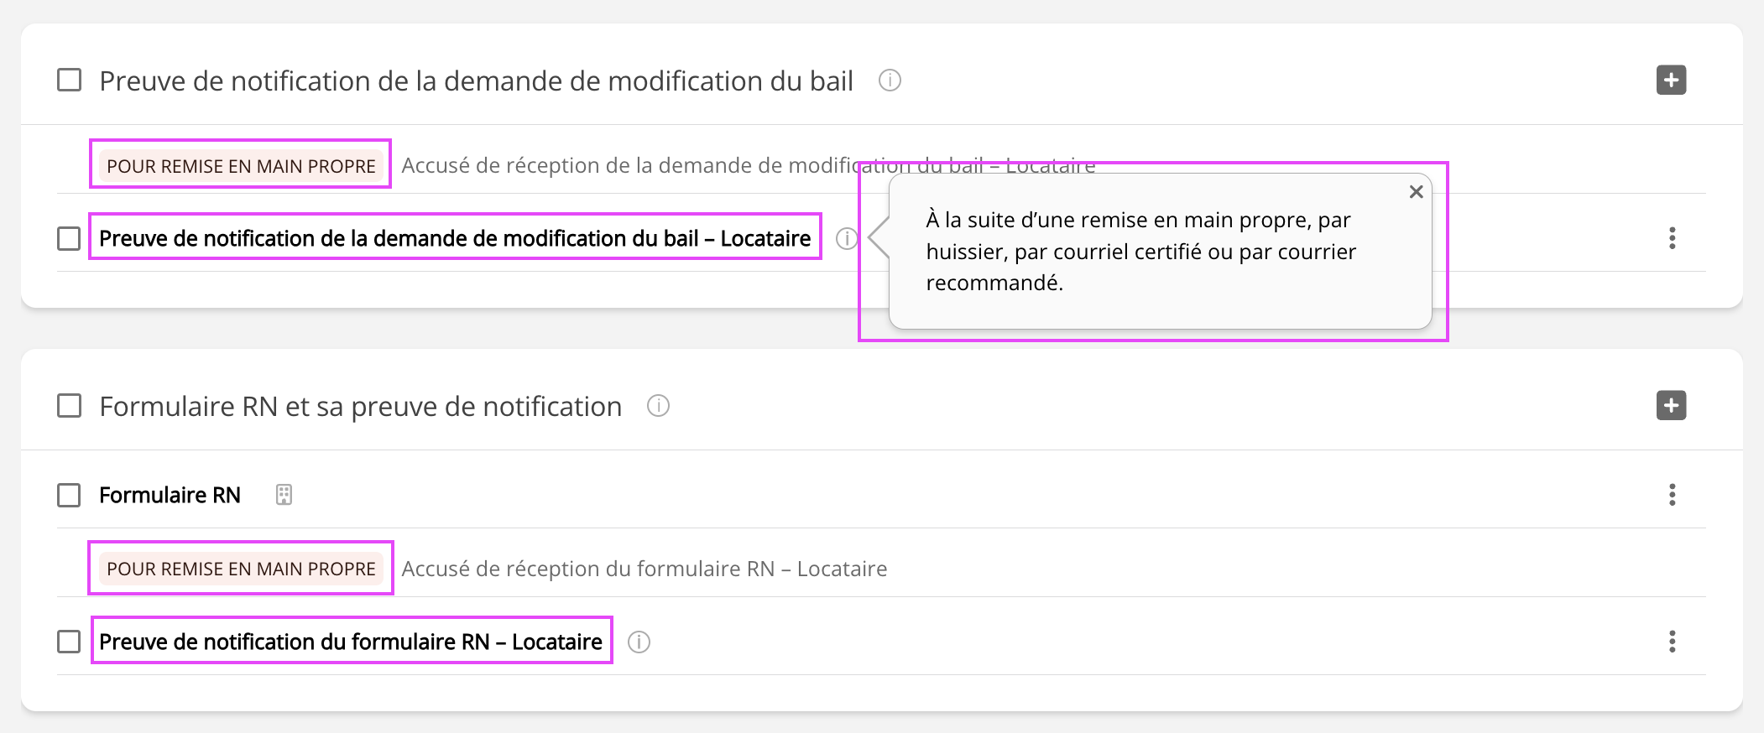Toggle the Formulaire RN row checkbox
This screenshot has height=733, width=1764.
point(69,495)
